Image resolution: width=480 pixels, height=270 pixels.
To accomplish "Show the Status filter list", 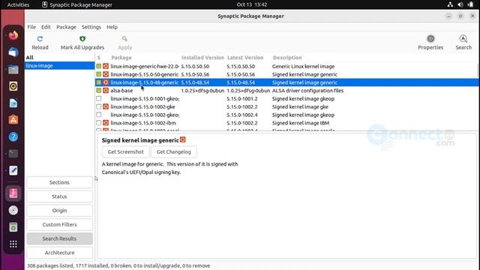I will 59,196.
